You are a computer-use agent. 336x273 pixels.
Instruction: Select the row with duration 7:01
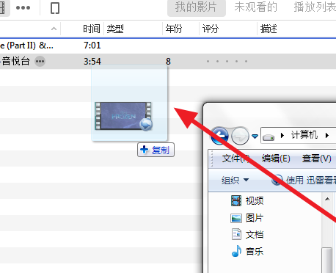click(x=168, y=45)
